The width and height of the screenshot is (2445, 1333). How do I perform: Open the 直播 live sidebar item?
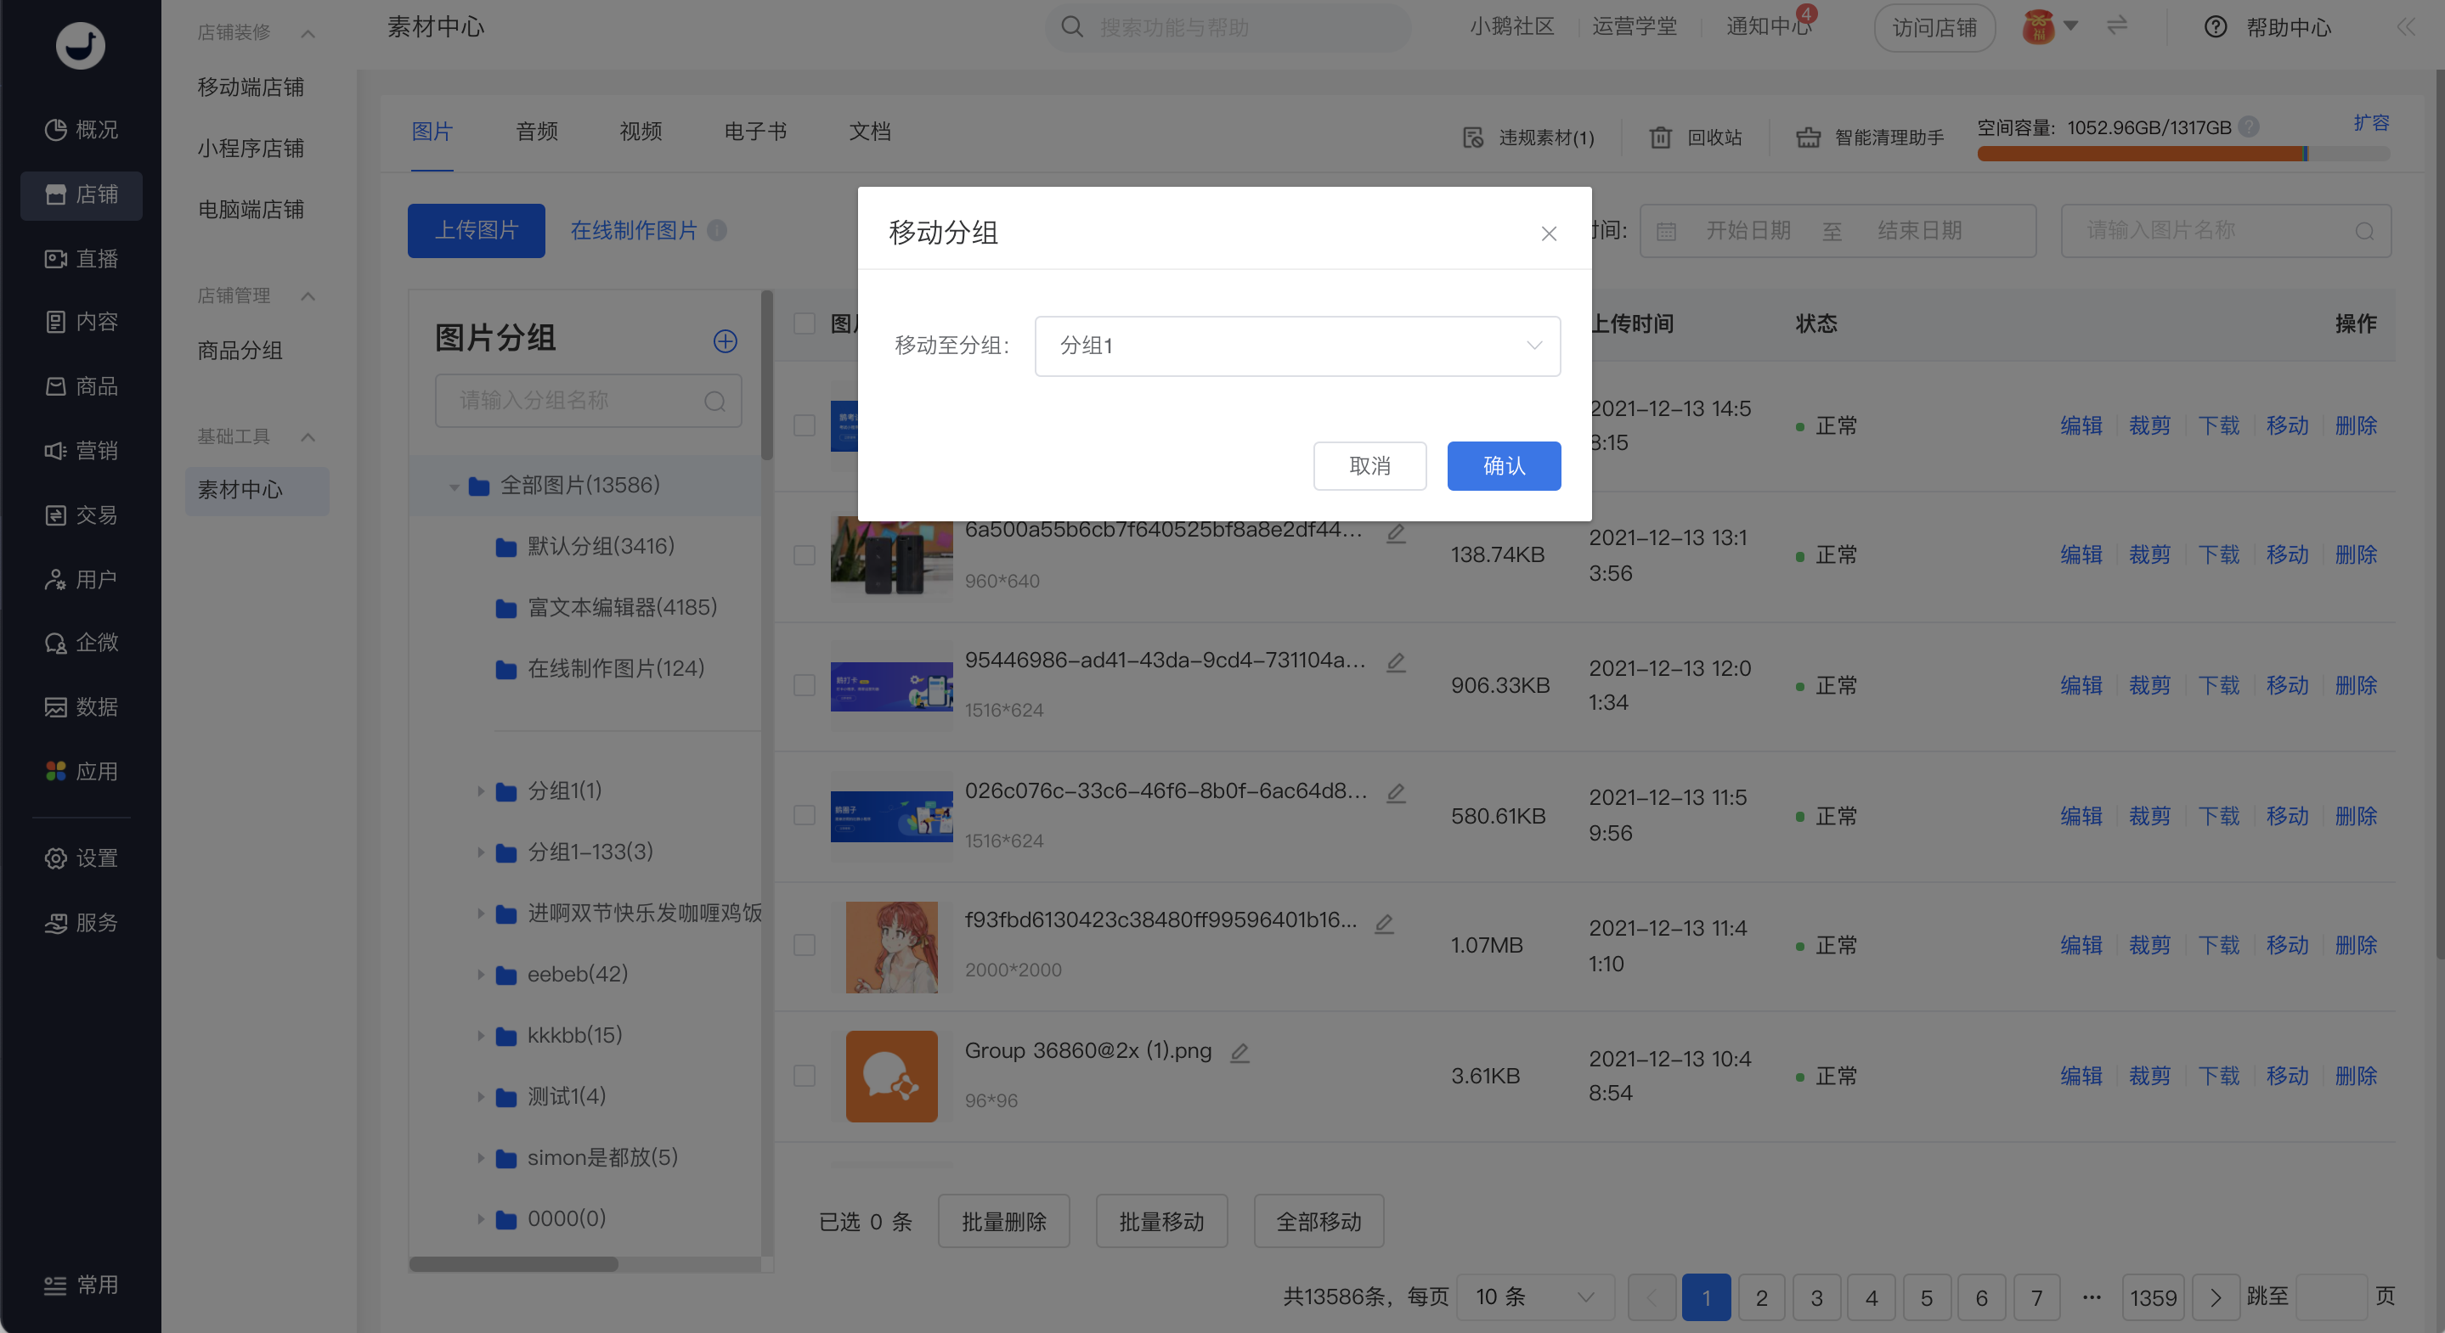(x=82, y=258)
